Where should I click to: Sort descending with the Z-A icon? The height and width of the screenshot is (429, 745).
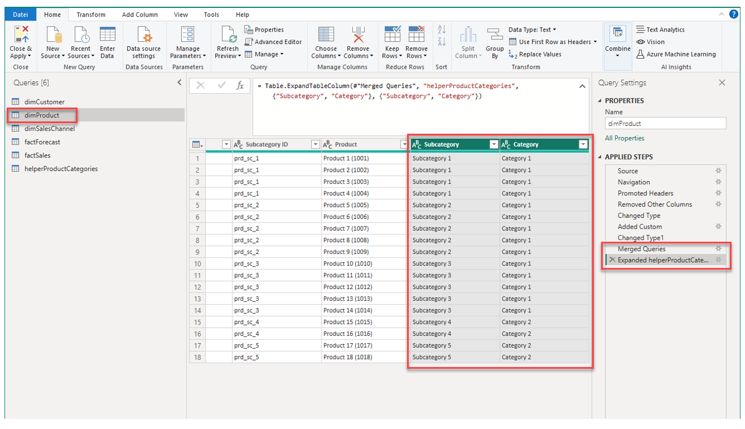pos(442,41)
